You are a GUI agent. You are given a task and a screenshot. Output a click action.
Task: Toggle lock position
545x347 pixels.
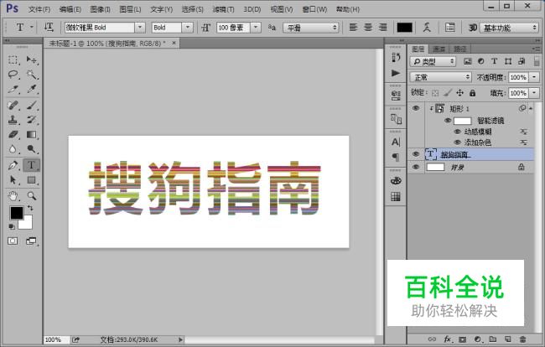tap(459, 93)
